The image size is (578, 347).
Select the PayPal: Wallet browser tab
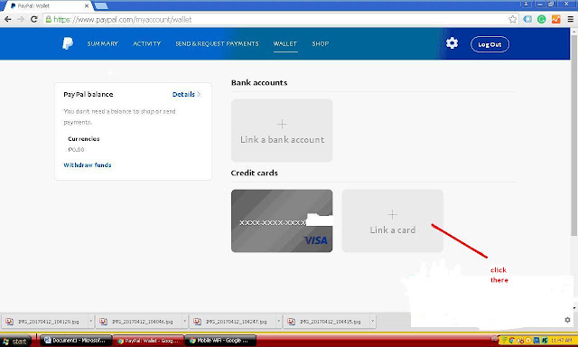[x=47, y=6]
